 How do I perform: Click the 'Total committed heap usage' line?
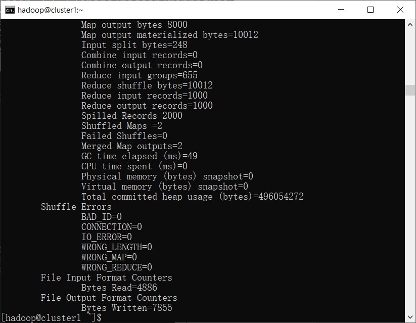(192, 197)
